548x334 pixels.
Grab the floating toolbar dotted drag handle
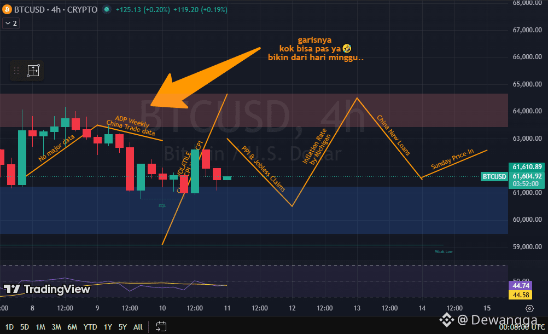[16, 71]
